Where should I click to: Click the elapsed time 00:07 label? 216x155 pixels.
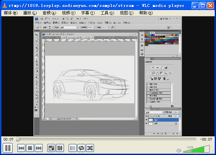pos(8,139)
